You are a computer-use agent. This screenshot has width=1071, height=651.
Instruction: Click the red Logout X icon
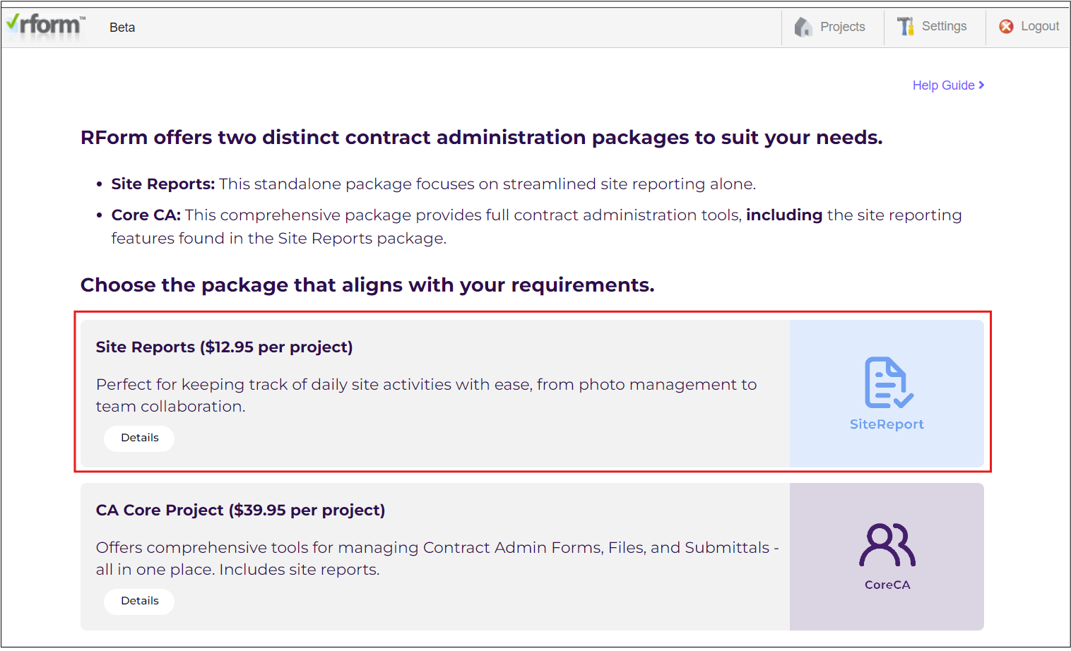point(1006,26)
